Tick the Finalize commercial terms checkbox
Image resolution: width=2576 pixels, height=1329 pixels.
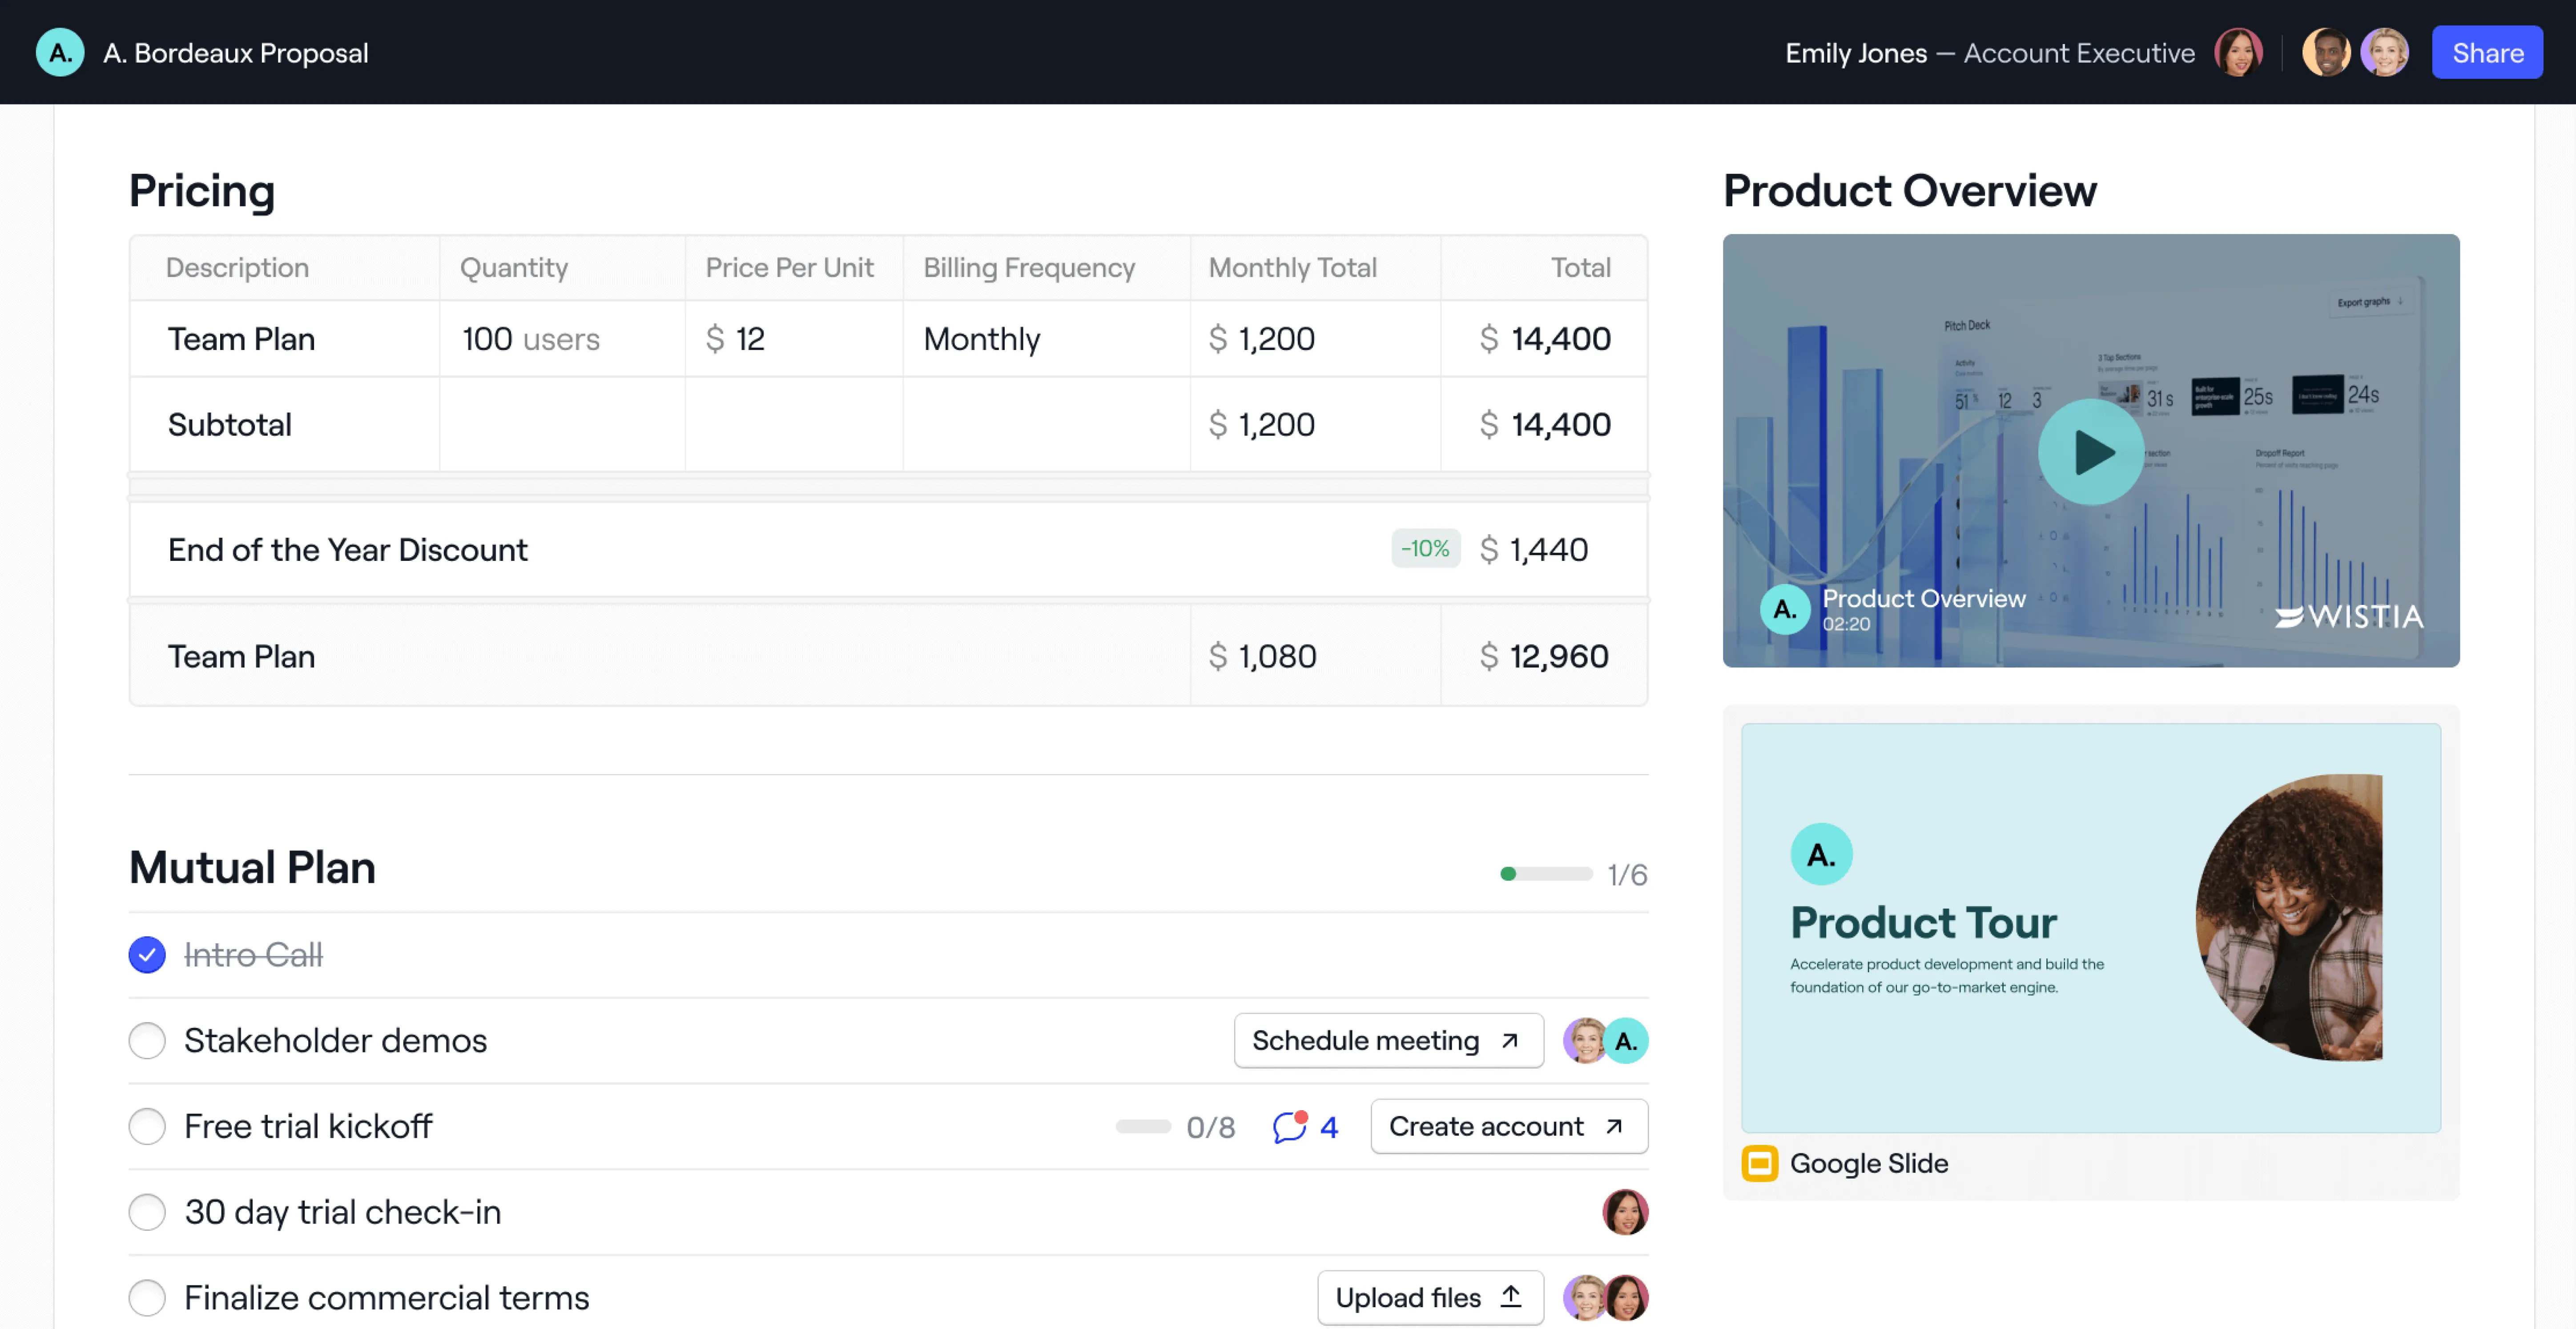pos(147,1298)
